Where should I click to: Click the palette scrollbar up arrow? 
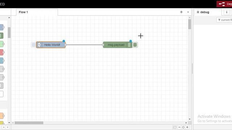(x=9, y=18)
